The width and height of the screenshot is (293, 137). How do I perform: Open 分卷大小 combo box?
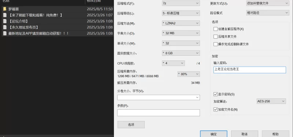(159, 97)
